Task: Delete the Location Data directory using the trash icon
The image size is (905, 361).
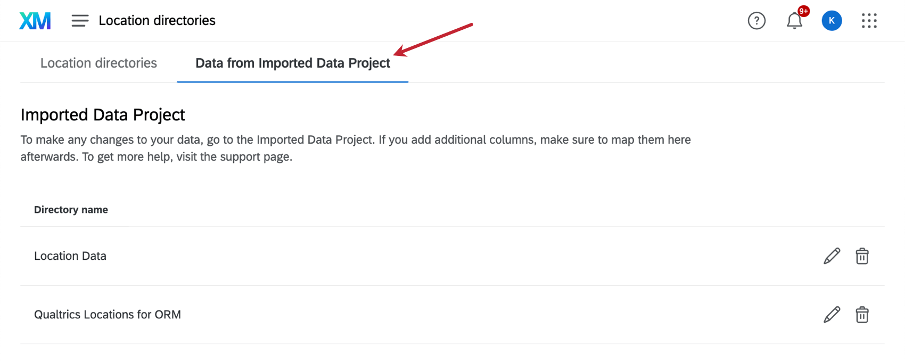Action: pos(862,256)
